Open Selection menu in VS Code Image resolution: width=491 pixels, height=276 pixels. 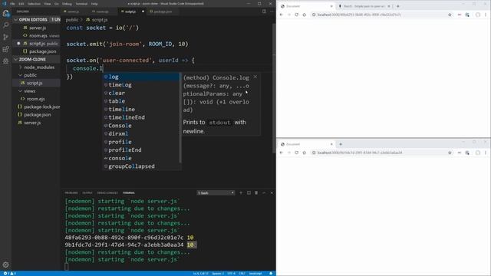[34, 4]
